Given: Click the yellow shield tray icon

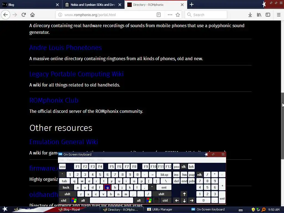Looking at the screenshot, I should (253, 210).
